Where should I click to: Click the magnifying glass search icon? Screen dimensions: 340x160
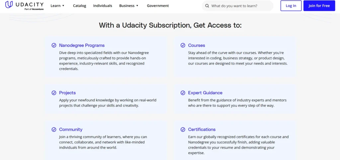click(207, 6)
